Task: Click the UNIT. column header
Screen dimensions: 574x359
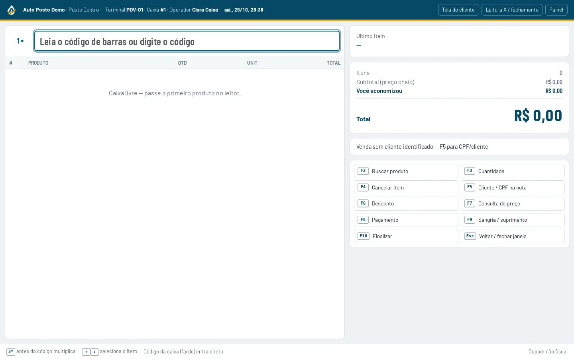Action: point(253,63)
